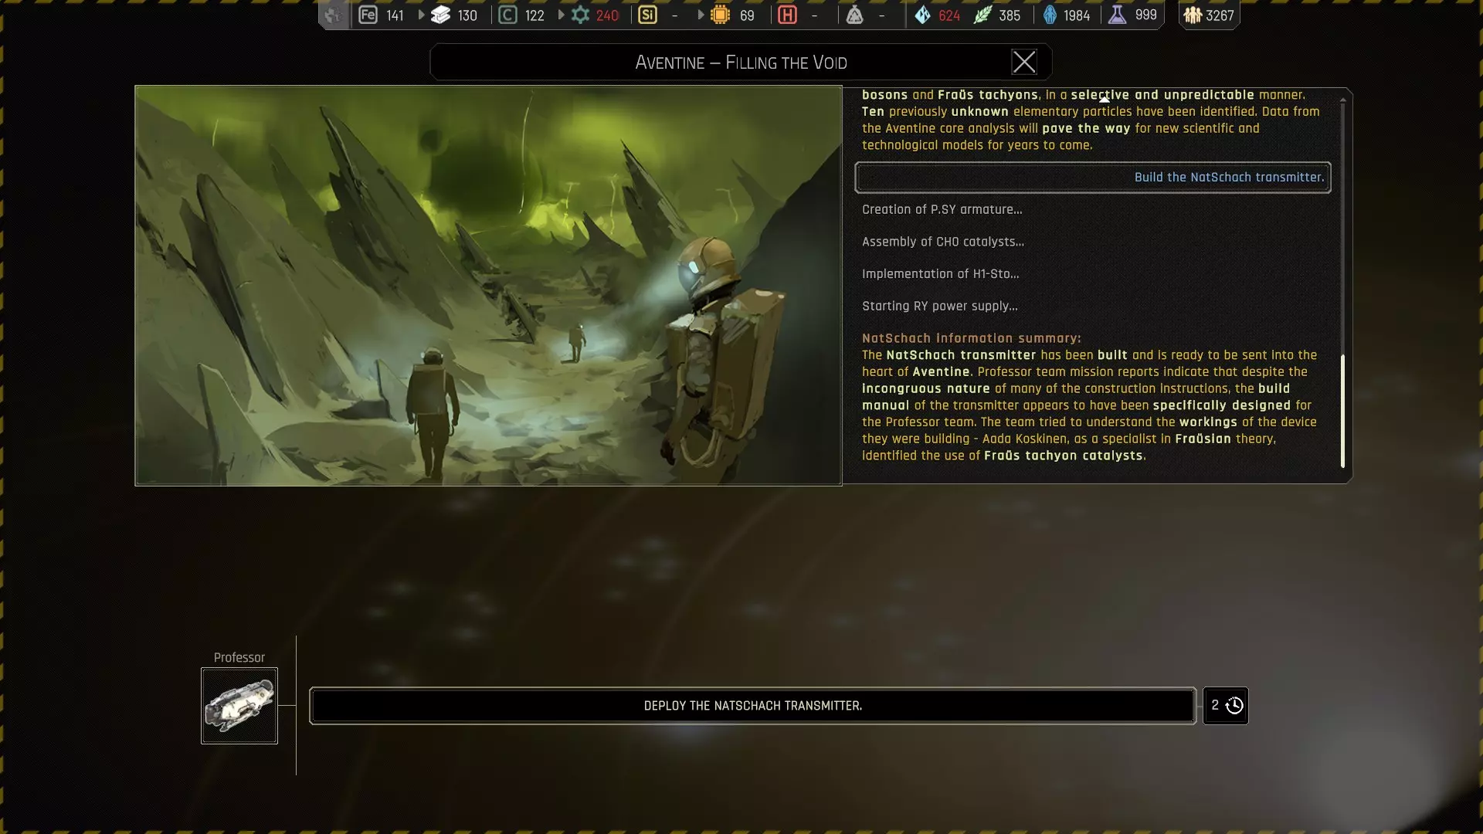Click the population people icon
Image resolution: width=1483 pixels, height=834 pixels.
pos(1193,15)
